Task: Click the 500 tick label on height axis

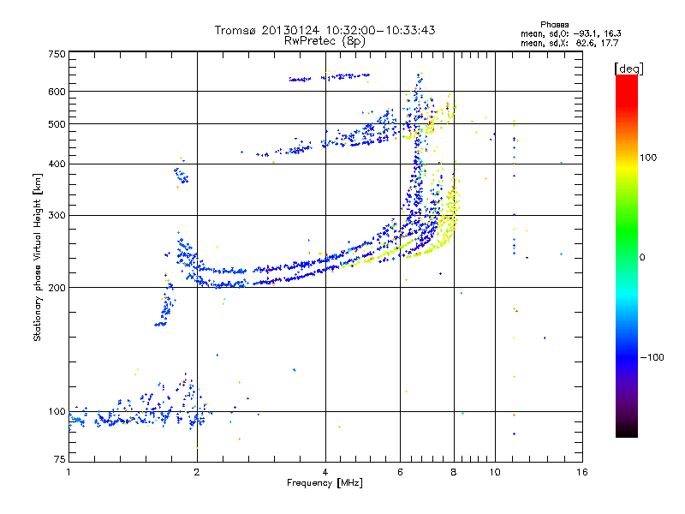Action: point(57,124)
